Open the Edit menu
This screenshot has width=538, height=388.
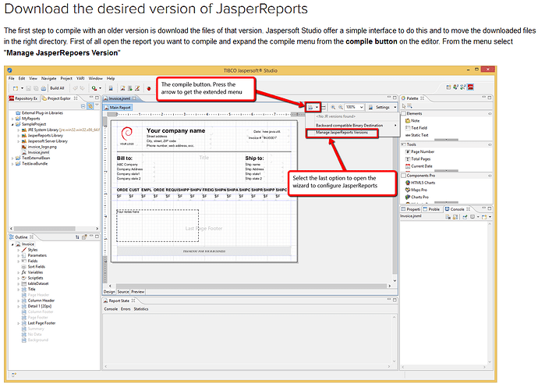point(22,78)
